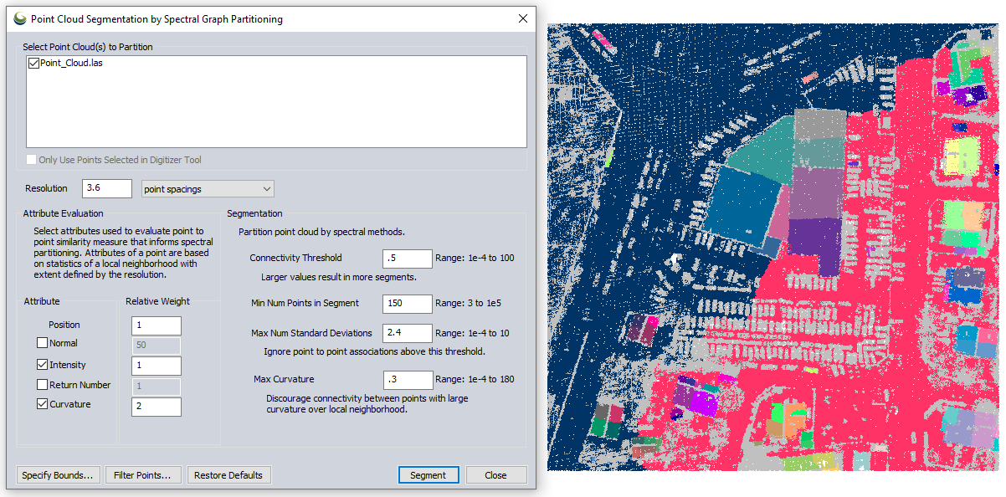Click the Position relative weight field
The width and height of the screenshot is (1006, 497).
pyautogui.click(x=156, y=325)
